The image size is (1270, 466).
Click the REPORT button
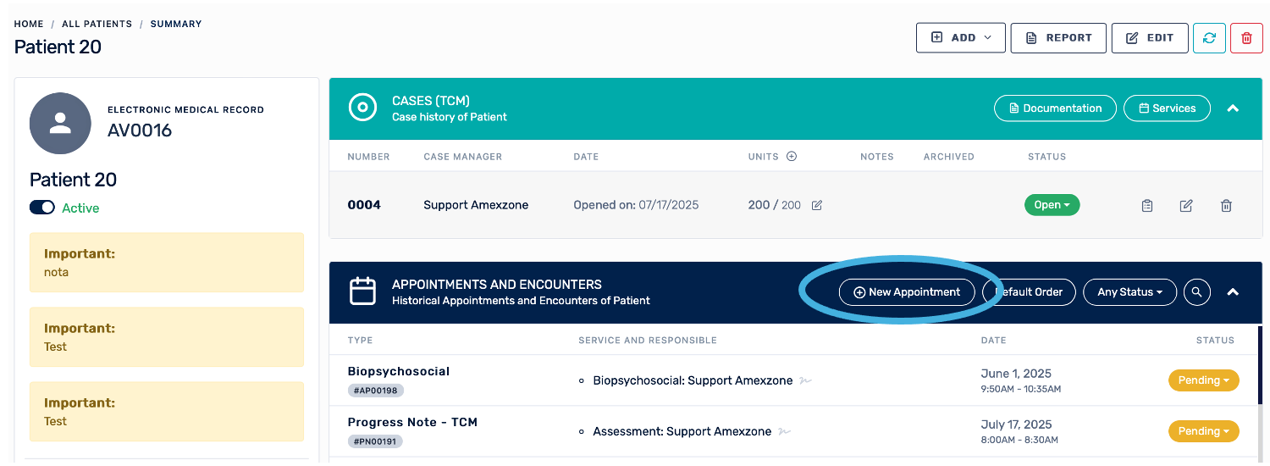(x=1057, y=38)
